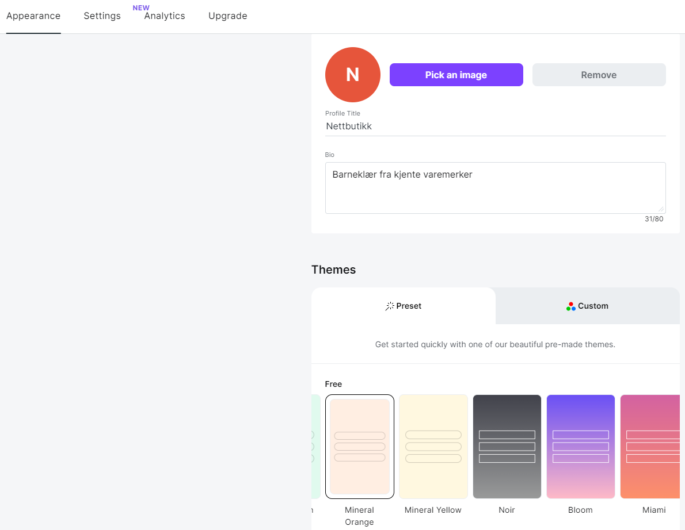Click the Remove image button

coord(599,75)
